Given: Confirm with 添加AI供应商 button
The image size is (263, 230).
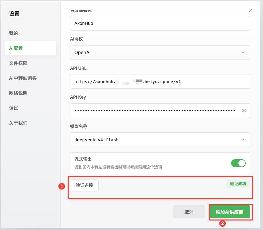Looking at the screenshot, I should click(229, 212).
